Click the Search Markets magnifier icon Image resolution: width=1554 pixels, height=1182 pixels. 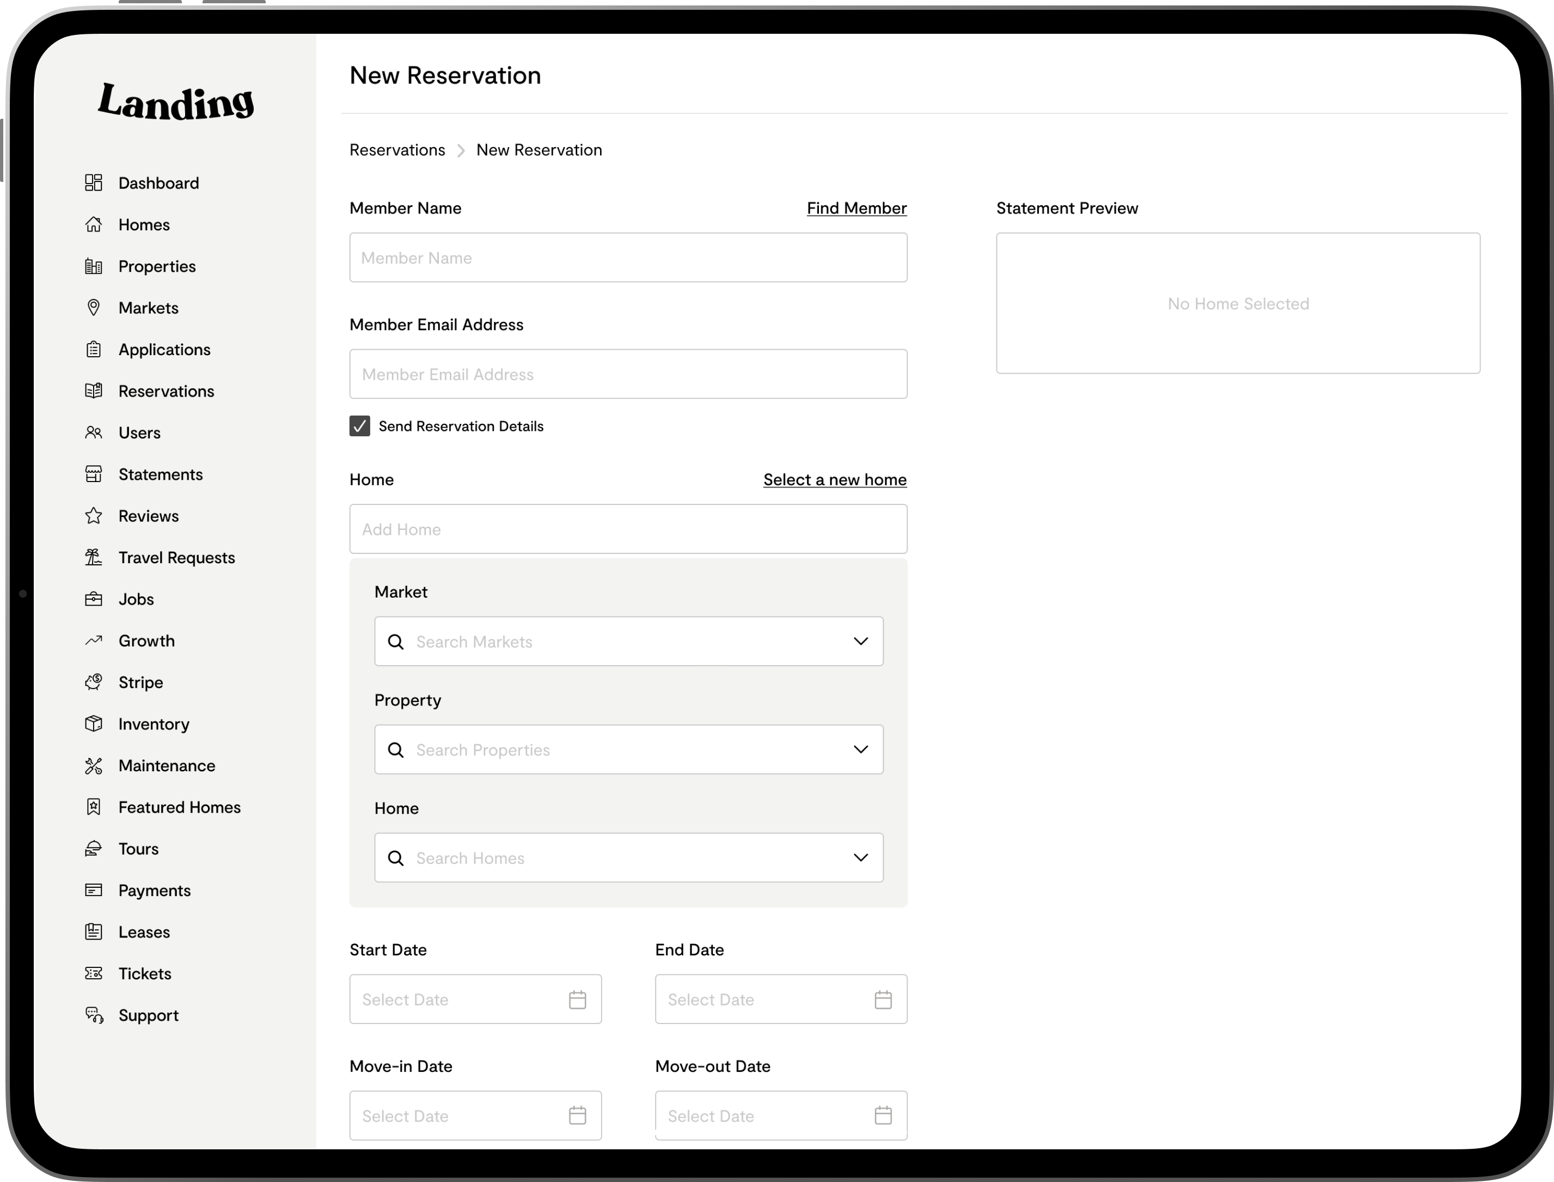tap(396, 642)
